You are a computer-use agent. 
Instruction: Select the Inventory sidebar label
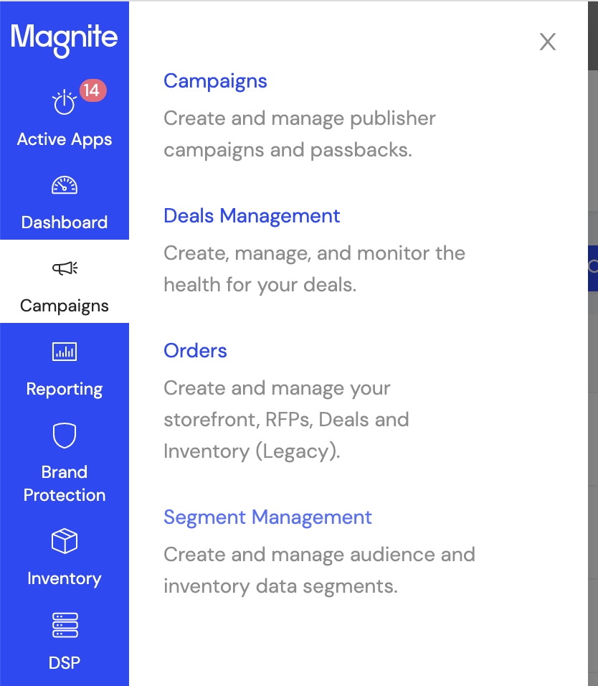65,578
